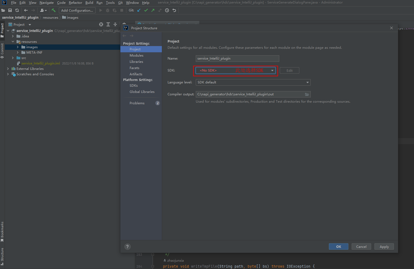
Task: Open the SDK dropdown showing No SDK
Action: tap(235, 70)
